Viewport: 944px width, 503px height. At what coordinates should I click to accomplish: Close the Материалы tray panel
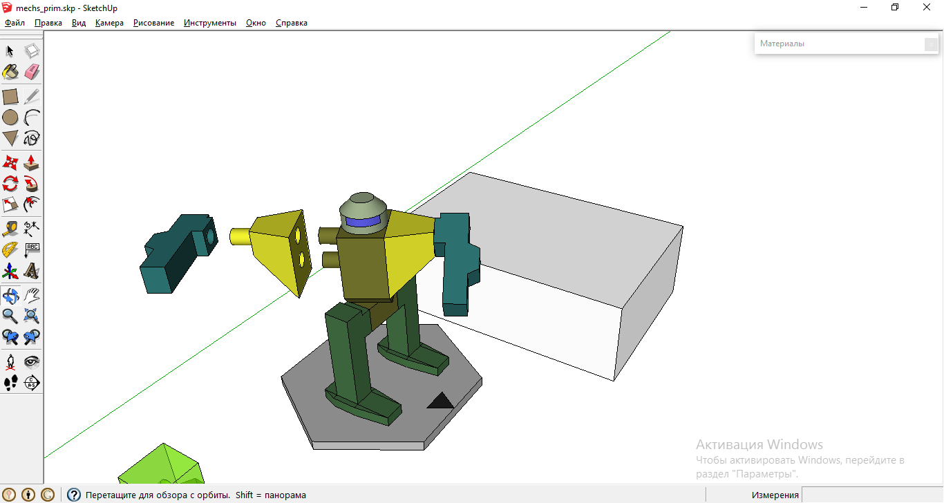(930, 44)
